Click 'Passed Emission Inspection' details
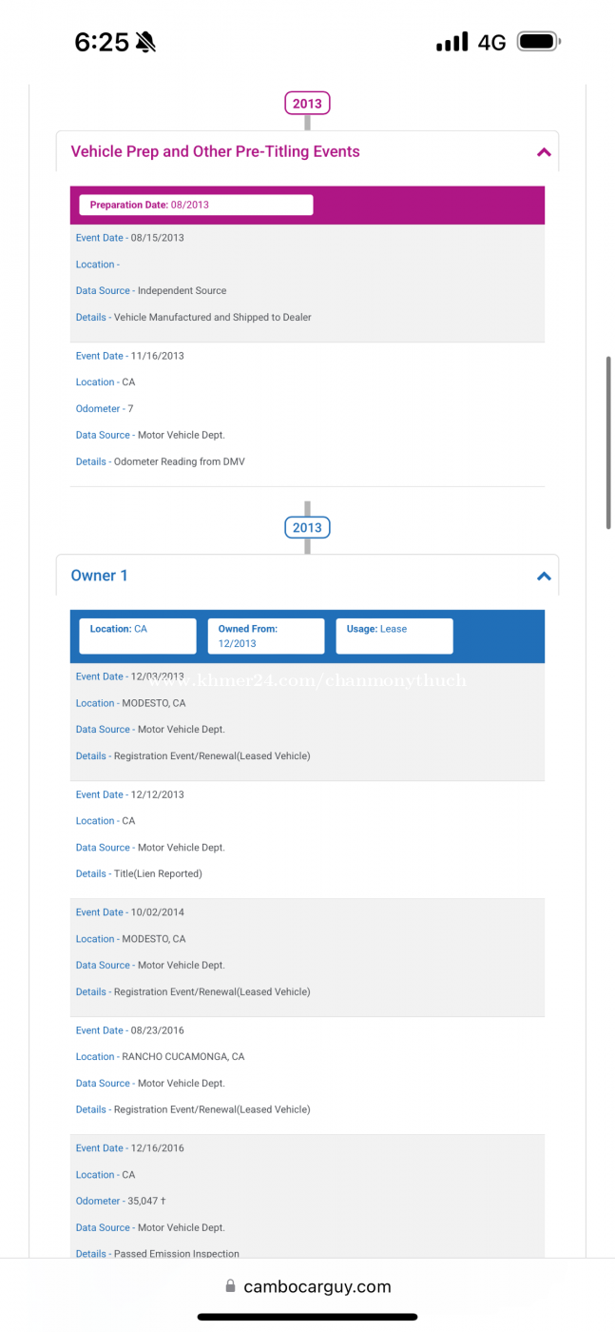The height and width of the screenshot is (1332, 615). coord(177,1254)
